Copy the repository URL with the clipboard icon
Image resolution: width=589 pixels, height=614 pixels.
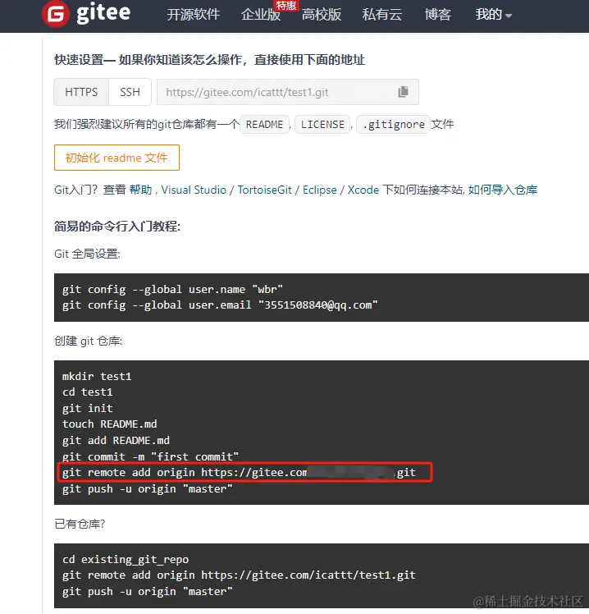403,92
